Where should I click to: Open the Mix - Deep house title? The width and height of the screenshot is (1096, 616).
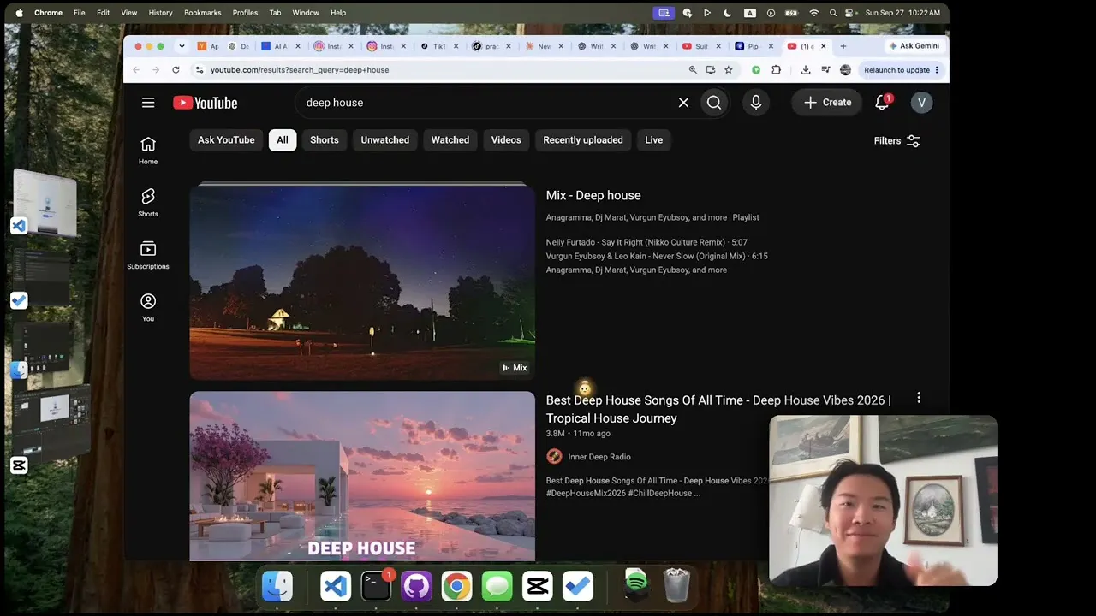pyautogui.click(x=593, y=195)
